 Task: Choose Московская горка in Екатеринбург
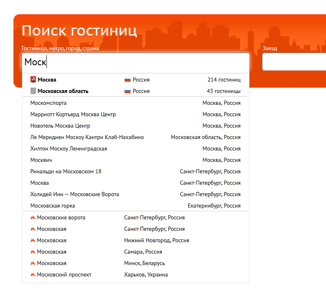(53, 206)
